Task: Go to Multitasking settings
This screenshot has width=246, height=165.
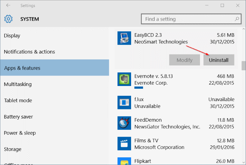Action: pyautogui.click(x=54, y=84)
